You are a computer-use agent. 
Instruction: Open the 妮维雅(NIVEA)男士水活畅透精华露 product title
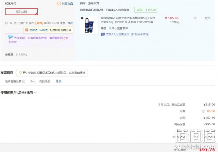[x=128, y=20]
